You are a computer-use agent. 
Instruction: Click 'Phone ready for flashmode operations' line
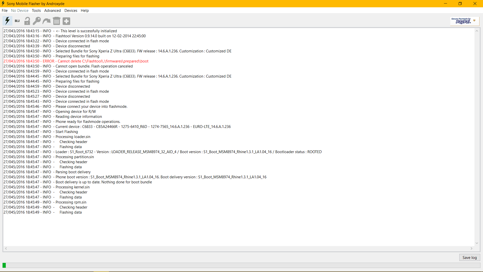(62, 122)
